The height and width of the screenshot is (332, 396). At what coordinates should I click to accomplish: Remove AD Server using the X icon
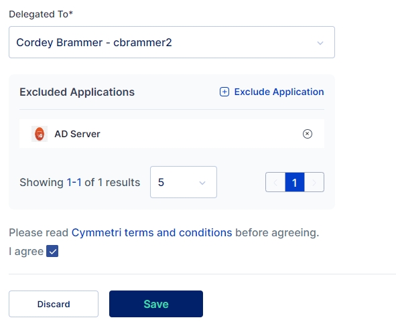308,134
